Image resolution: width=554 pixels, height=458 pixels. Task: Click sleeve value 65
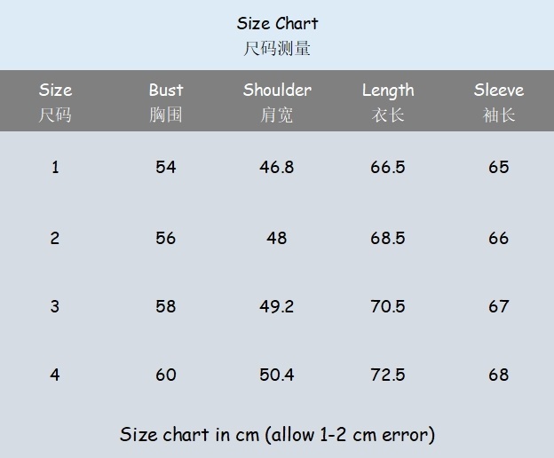499,167
